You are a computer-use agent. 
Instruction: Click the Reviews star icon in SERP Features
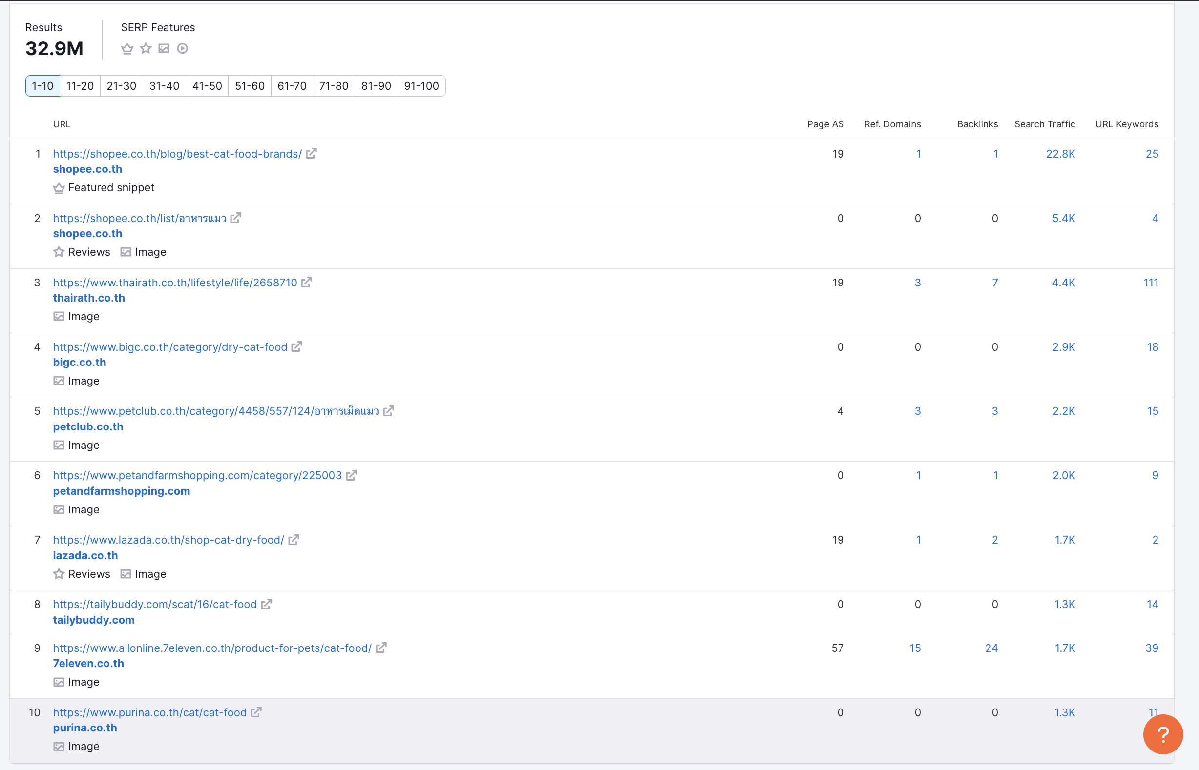(x=146, y=48)
